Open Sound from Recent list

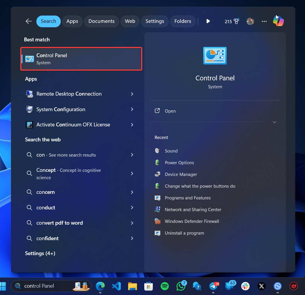click(171, 151)
